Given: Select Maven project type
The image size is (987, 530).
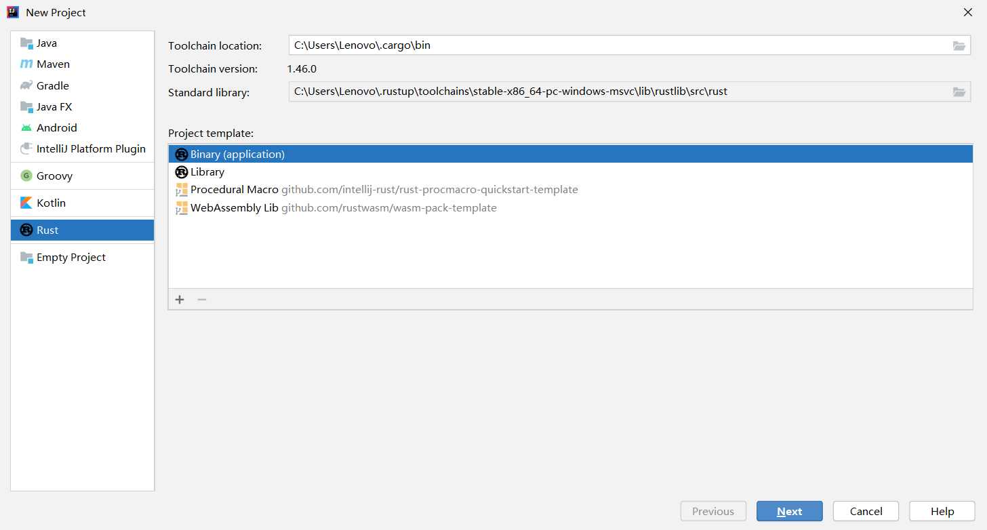Looking at the screenshot, I should pos(83,64).
